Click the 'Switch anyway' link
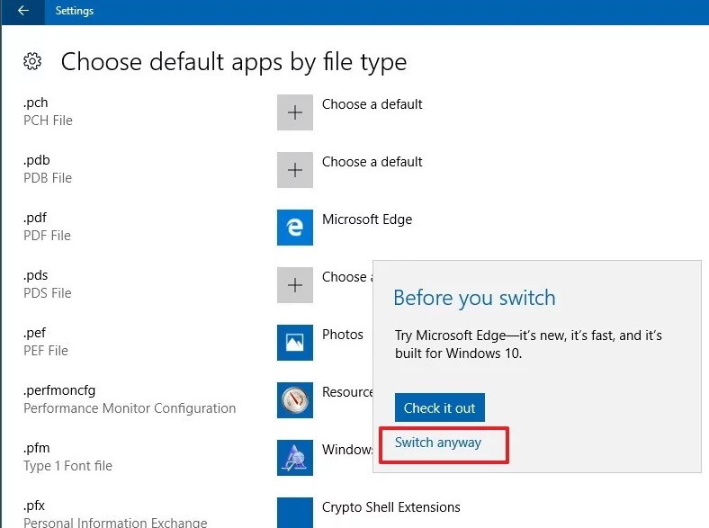Viewport: 709px width, 528px height. [x=438, y=443]
